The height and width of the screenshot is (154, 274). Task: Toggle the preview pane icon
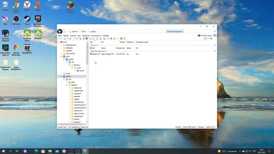pos(211,38)
